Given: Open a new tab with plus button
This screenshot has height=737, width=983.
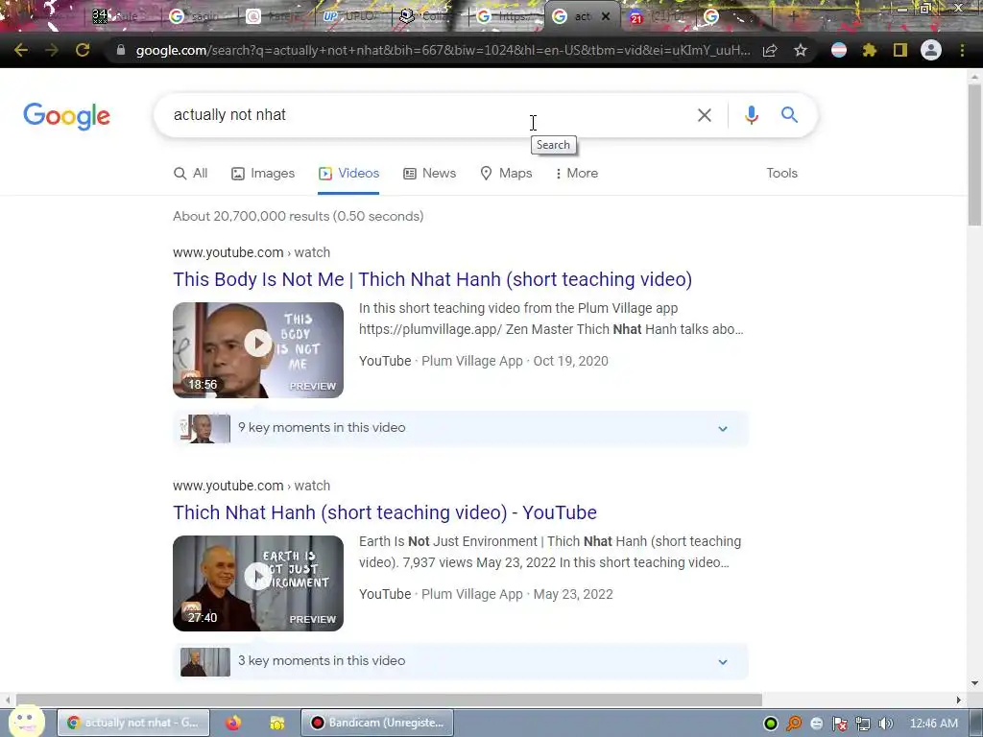Looking at the screenshot, I should (793, 16).
